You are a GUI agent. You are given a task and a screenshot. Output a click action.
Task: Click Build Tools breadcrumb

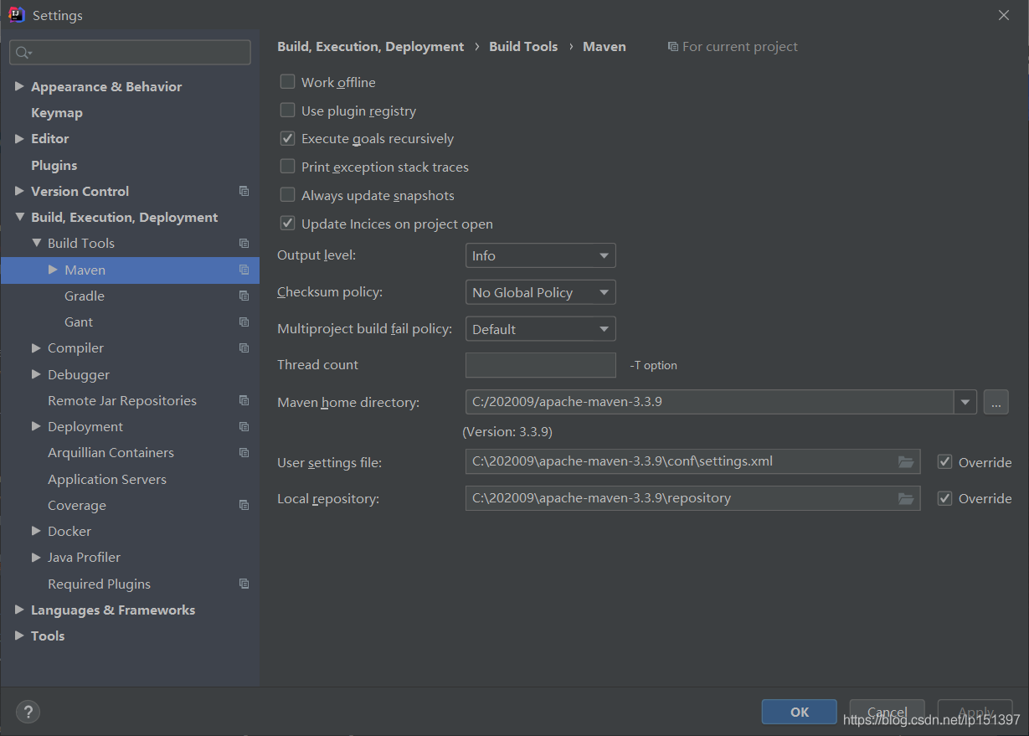(523, 47)
